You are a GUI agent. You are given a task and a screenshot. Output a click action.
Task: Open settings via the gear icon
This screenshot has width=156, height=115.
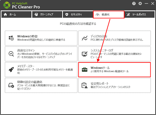(x=140, y=4)
